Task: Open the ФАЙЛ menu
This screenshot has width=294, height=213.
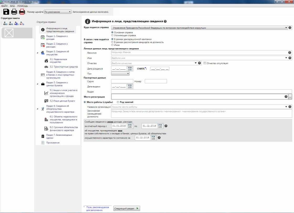Action: point(4,6)
